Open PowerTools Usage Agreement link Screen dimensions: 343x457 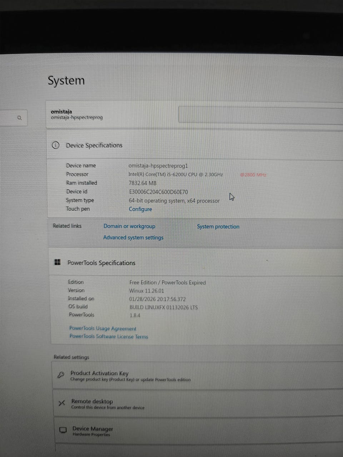coord(103,328)
